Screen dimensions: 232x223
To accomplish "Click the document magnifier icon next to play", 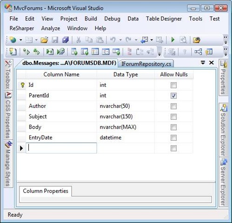I will 183,40.
